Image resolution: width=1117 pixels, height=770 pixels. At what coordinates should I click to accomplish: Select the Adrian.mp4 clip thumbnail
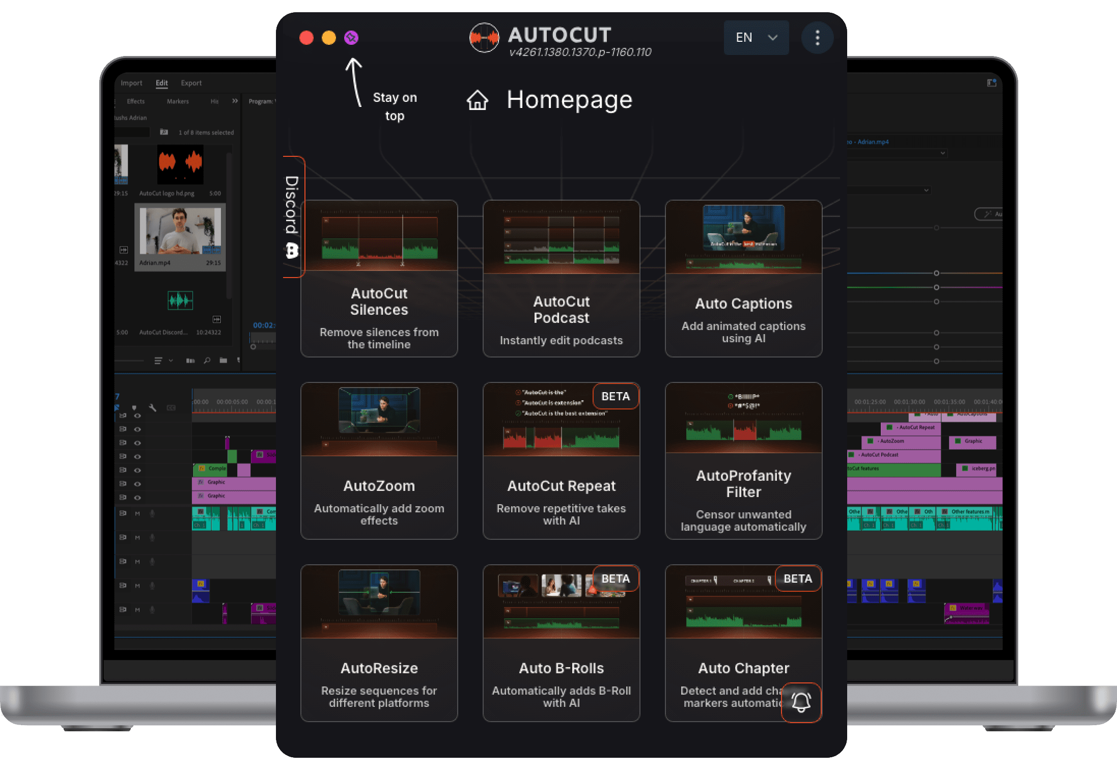point(180,231)
